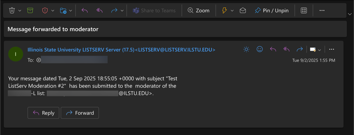Viewport: 354px width, 135px height.
Task: Add a reaction with the smiley icon
Action: (x=260, y=49)
